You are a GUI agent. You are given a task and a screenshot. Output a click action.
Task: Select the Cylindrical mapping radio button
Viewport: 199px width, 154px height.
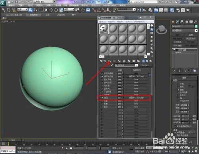pos(178,87)
